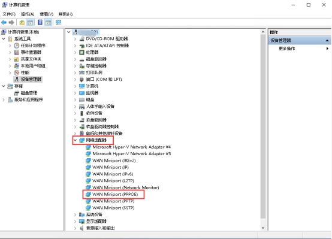The width and height of the screenshot is (332, 239).
Task: Collapse the 网络适配器 category
Action: click(75, 140)
